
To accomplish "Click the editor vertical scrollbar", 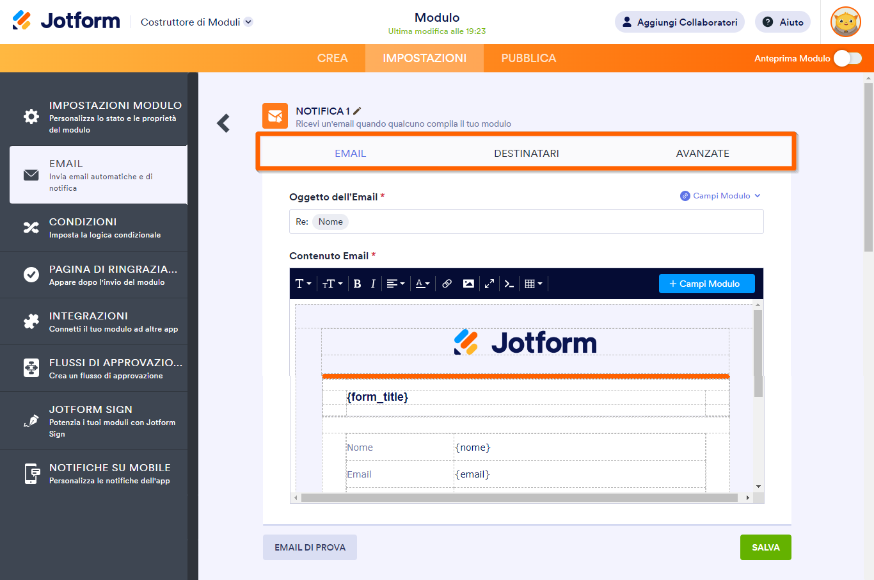I will click(758, 353).
